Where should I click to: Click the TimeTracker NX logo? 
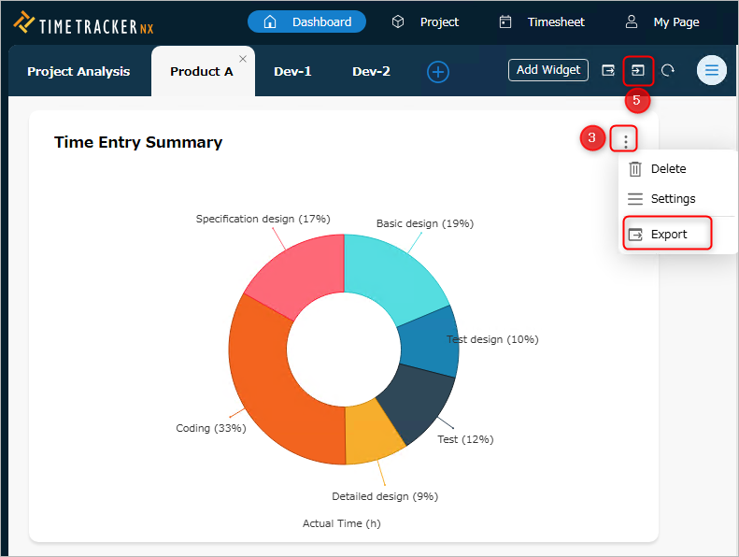pyautogui.click(x=83, y=23)
